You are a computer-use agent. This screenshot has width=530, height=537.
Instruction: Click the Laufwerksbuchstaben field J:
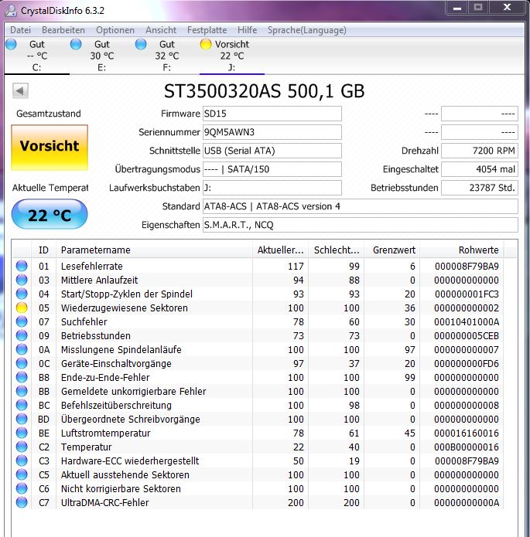272,188
